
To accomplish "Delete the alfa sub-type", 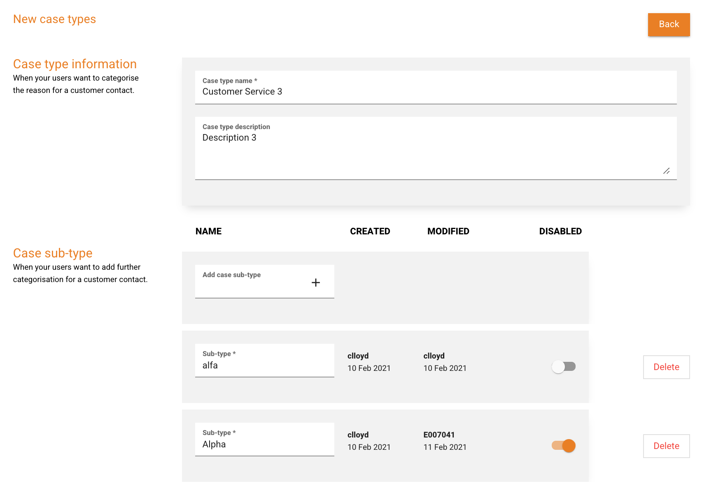I will click(666, 367).
